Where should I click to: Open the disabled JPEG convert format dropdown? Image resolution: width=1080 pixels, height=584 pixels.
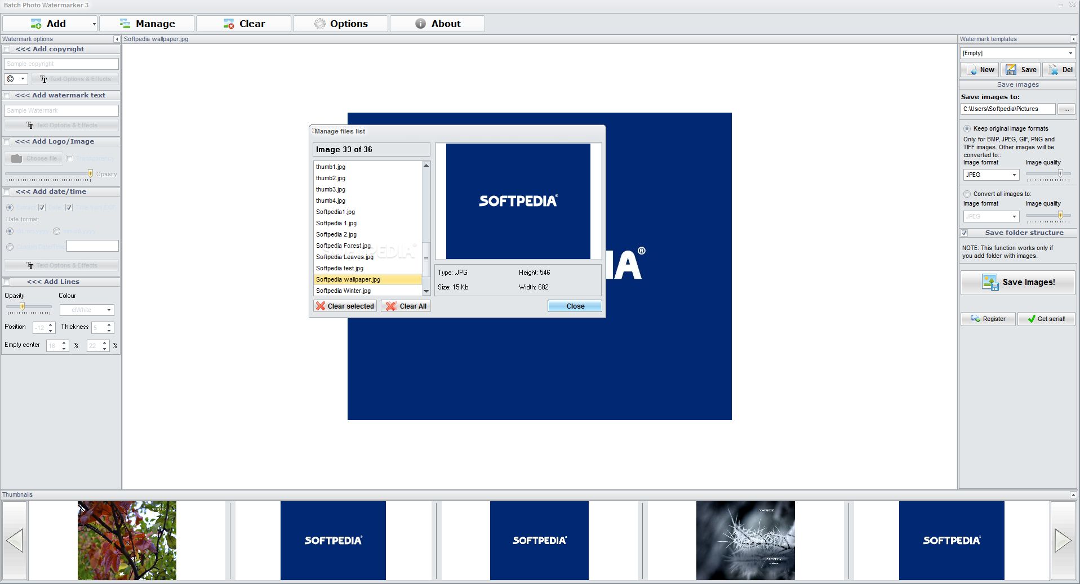pos(991,217)
